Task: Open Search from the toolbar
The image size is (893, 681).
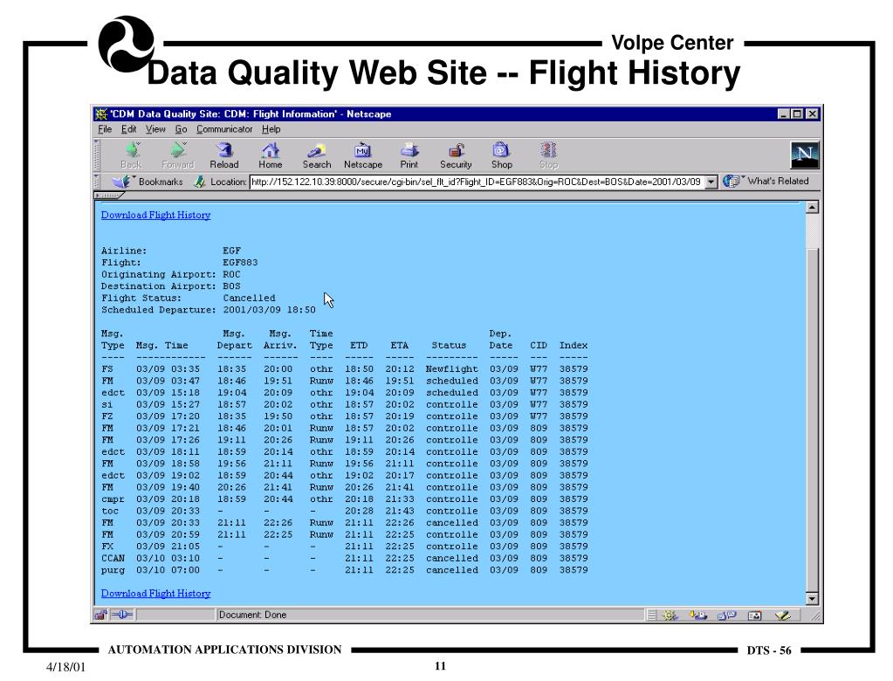Action: [x=317, y=150]
